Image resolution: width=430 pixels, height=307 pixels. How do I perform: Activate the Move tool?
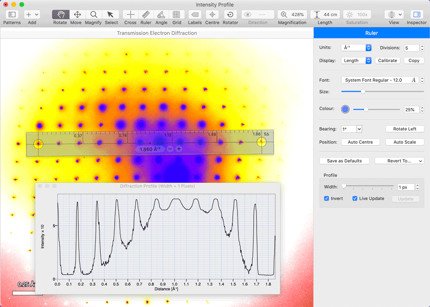(76, 15)
